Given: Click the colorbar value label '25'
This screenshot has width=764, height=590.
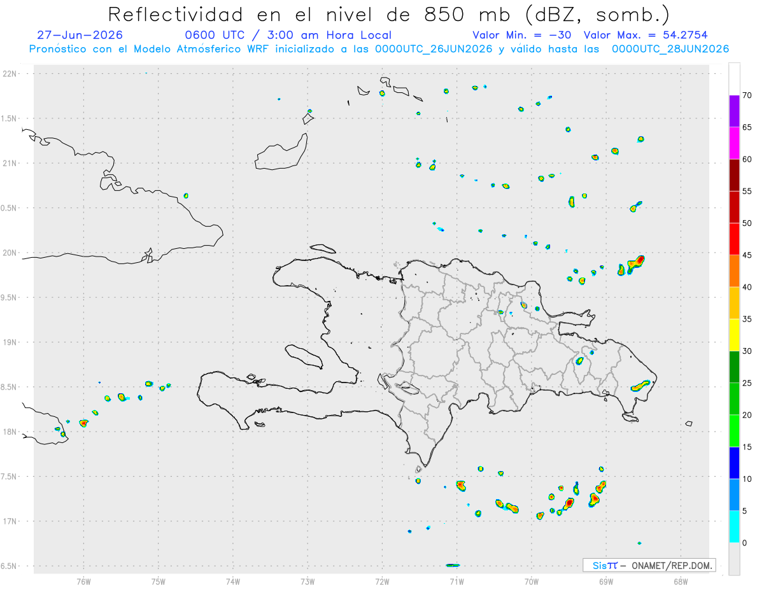Looking at the screenshot, I should click(747, 383).
